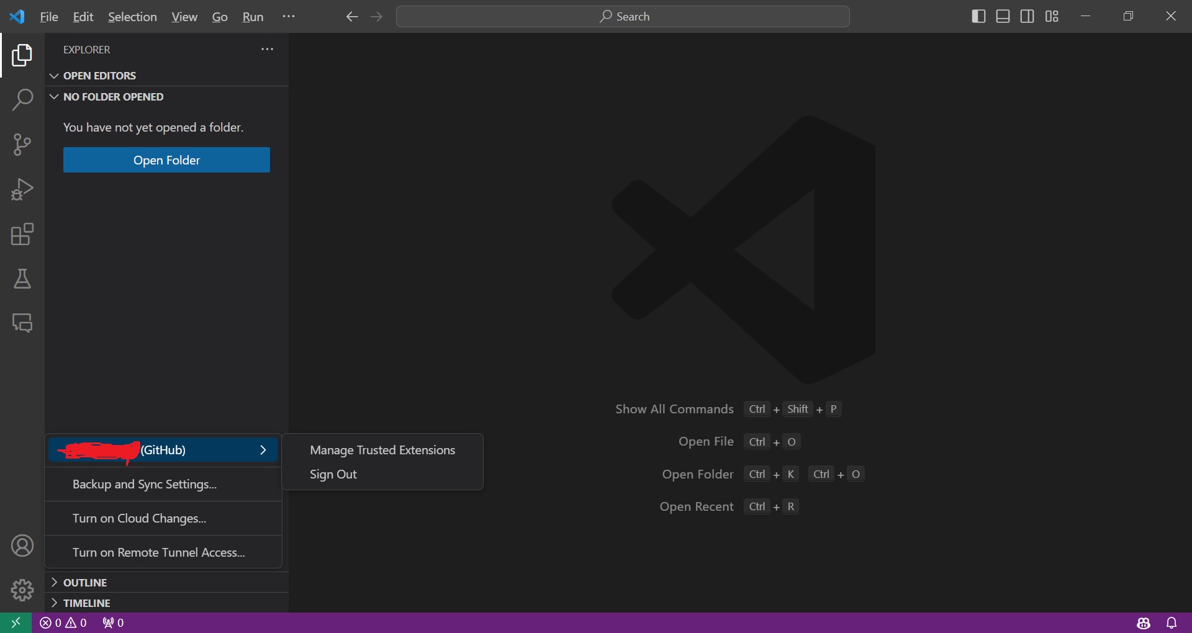Click the command center Search box
Screen dimensions: 1192x633
(623, 17)
